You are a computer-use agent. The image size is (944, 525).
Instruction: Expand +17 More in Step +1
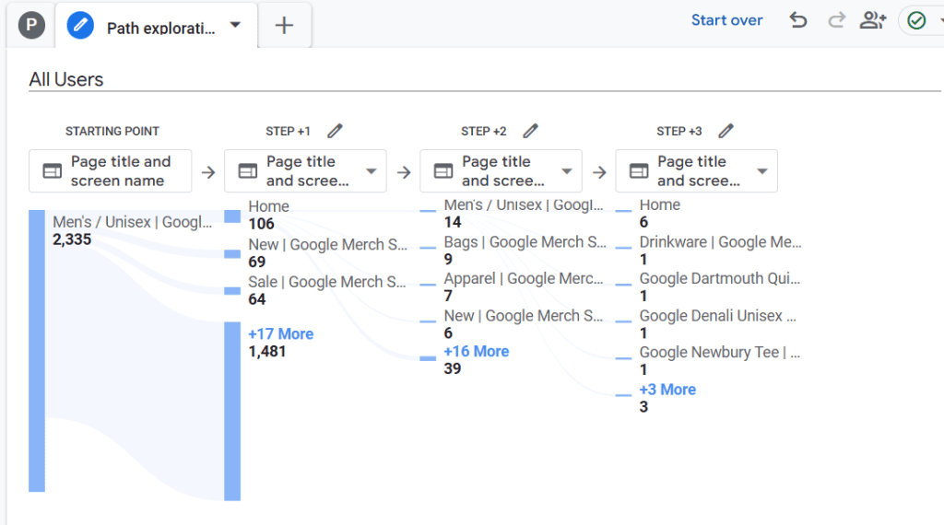pos(280,333)
